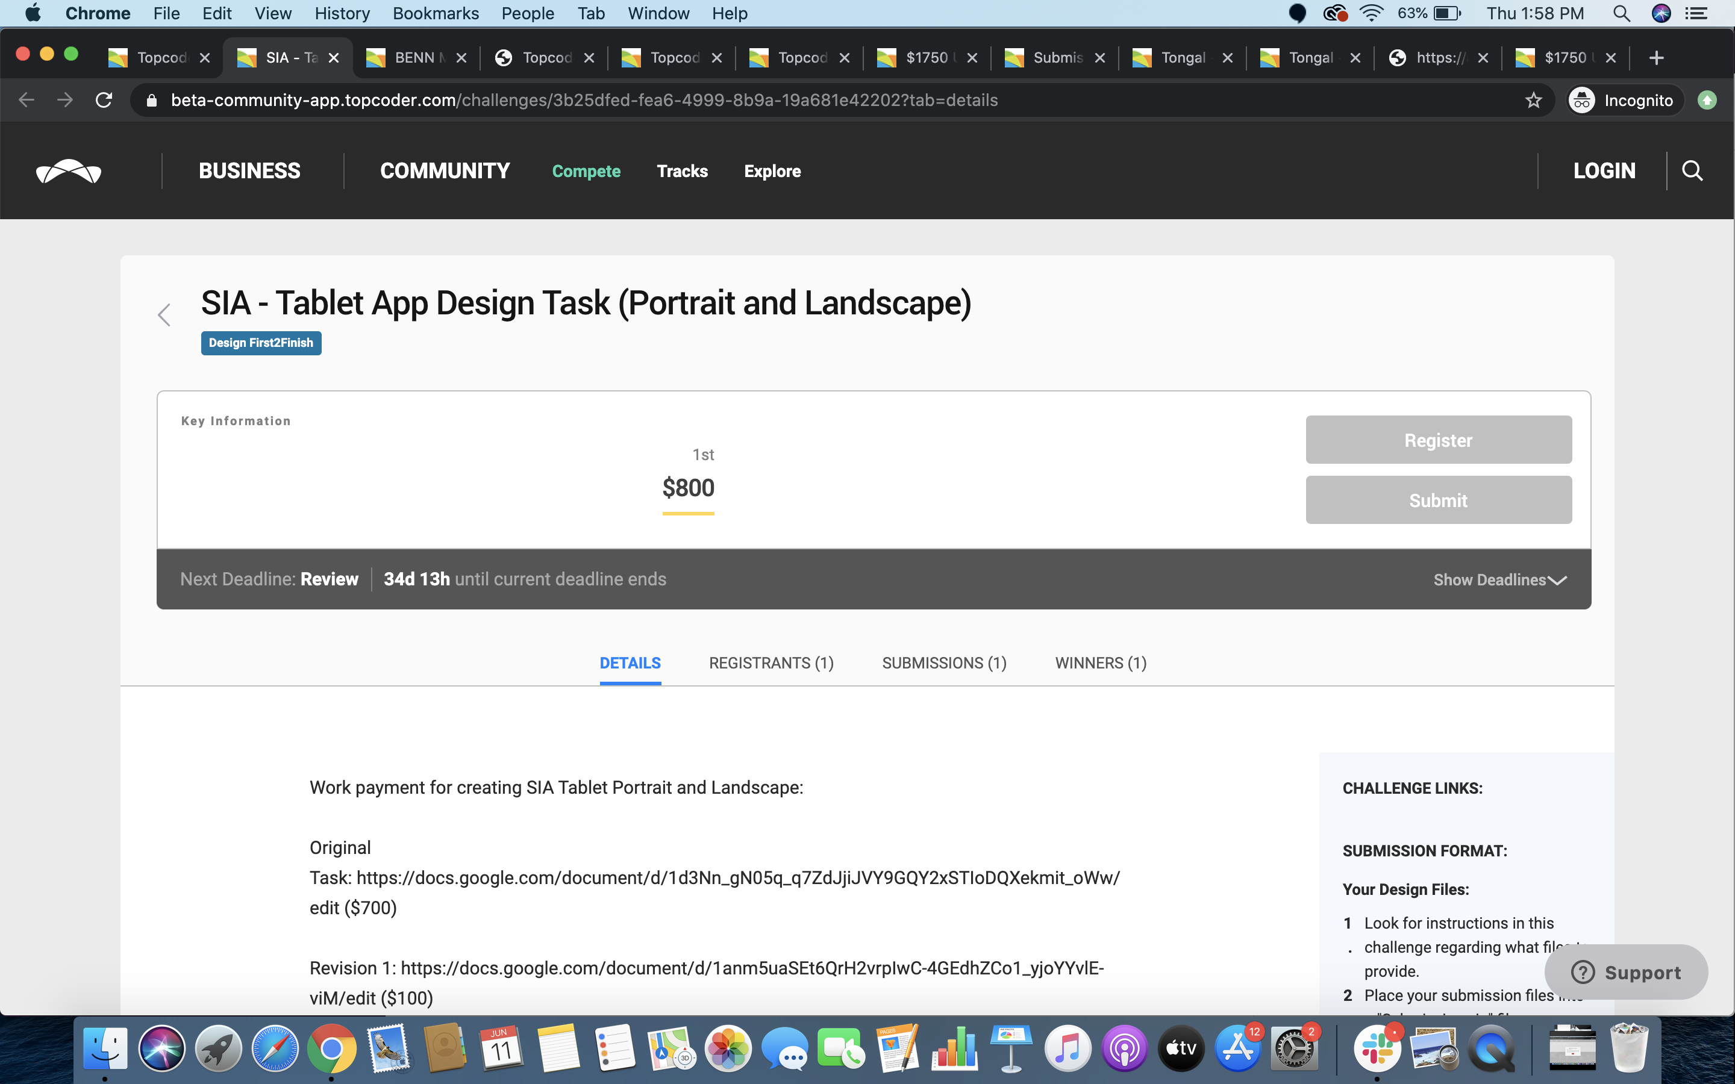Click the COMMUNITY header link

pos(445,170)
